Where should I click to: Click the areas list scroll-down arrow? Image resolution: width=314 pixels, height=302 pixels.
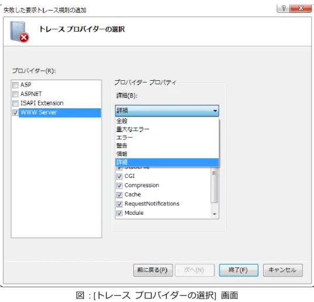pos(215,214)
